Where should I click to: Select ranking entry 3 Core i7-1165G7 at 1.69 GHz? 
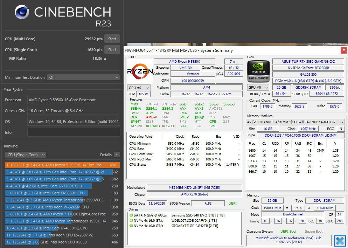62,179
